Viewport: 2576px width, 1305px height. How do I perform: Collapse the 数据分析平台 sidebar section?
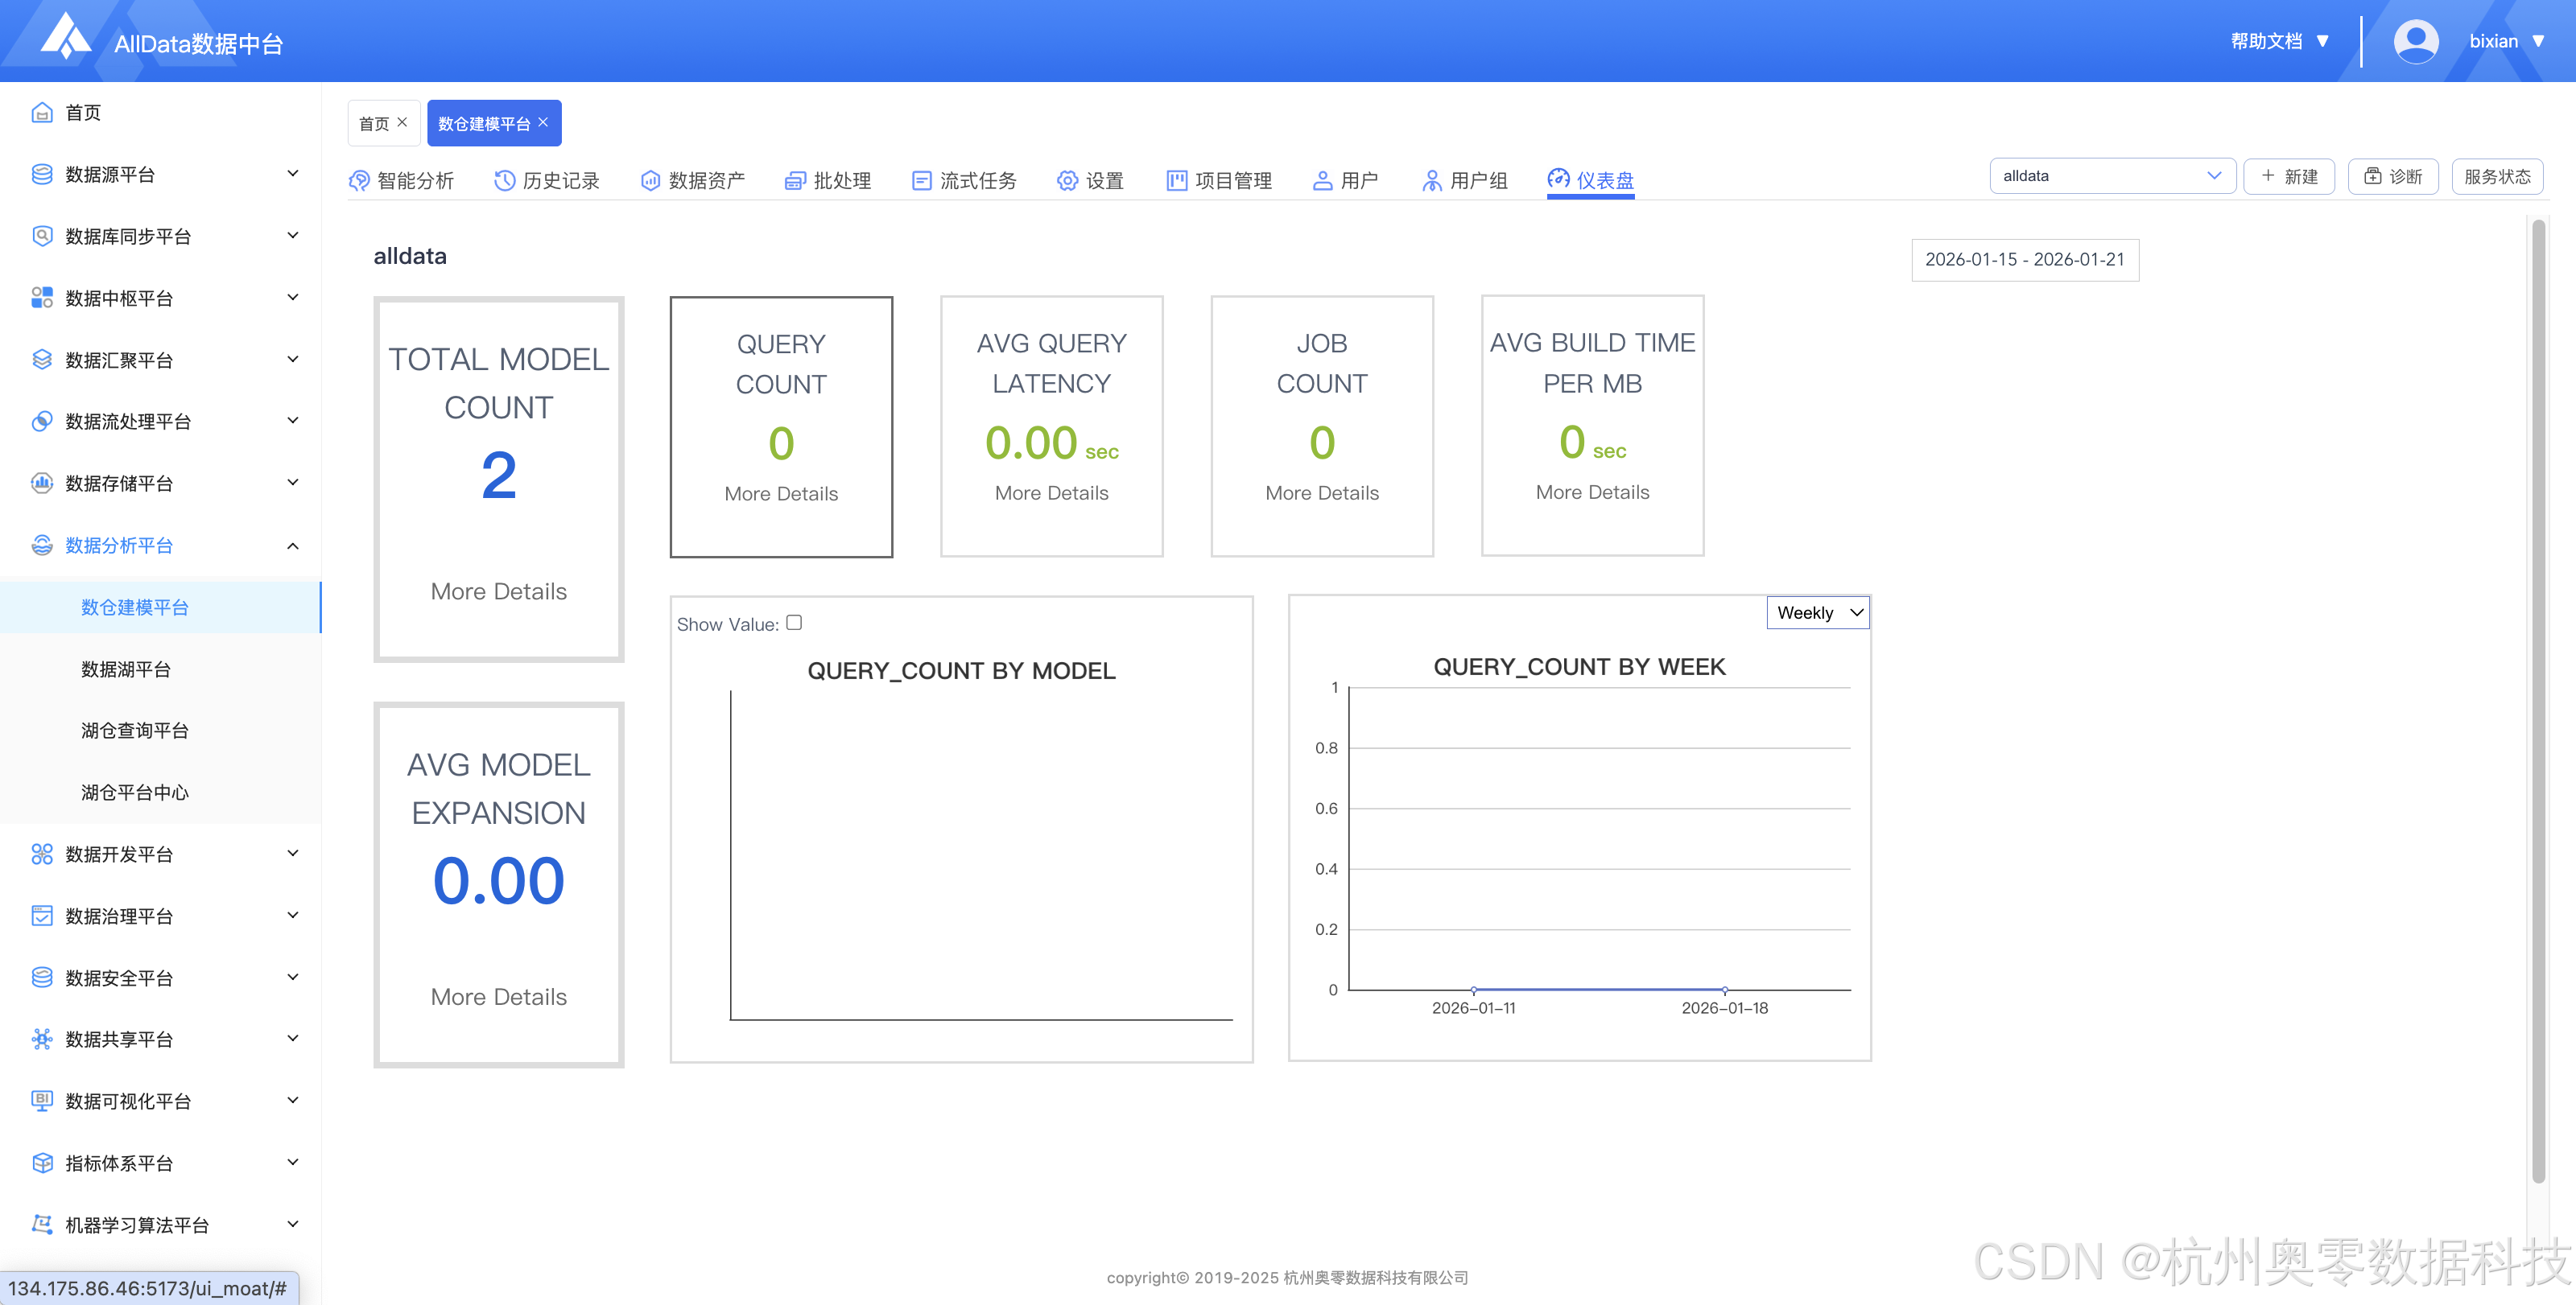[x=160, y=545]
